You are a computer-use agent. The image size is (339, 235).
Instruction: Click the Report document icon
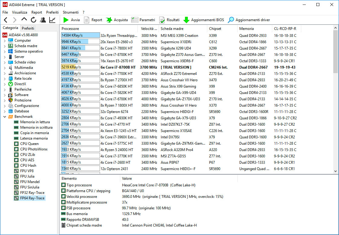click(86, 20)
